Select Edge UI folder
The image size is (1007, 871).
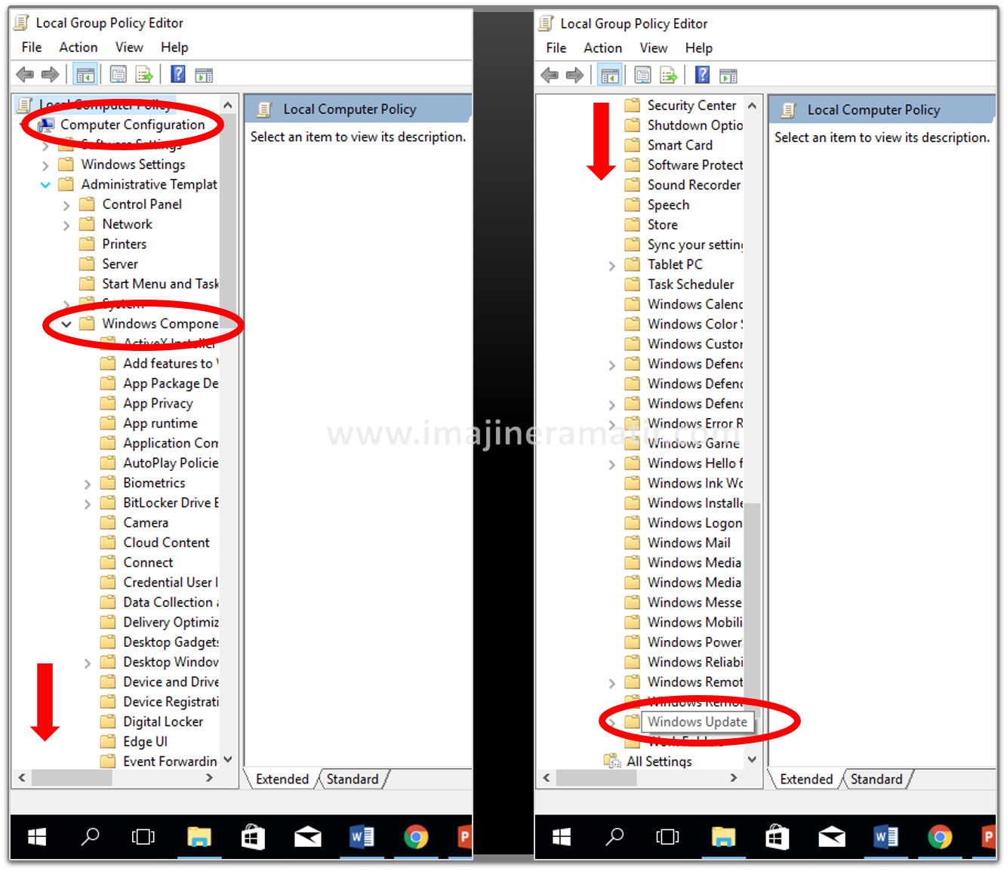(145, 741)
